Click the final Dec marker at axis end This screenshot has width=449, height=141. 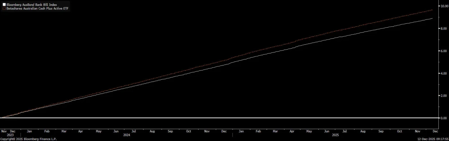click(x=435, y=131)
